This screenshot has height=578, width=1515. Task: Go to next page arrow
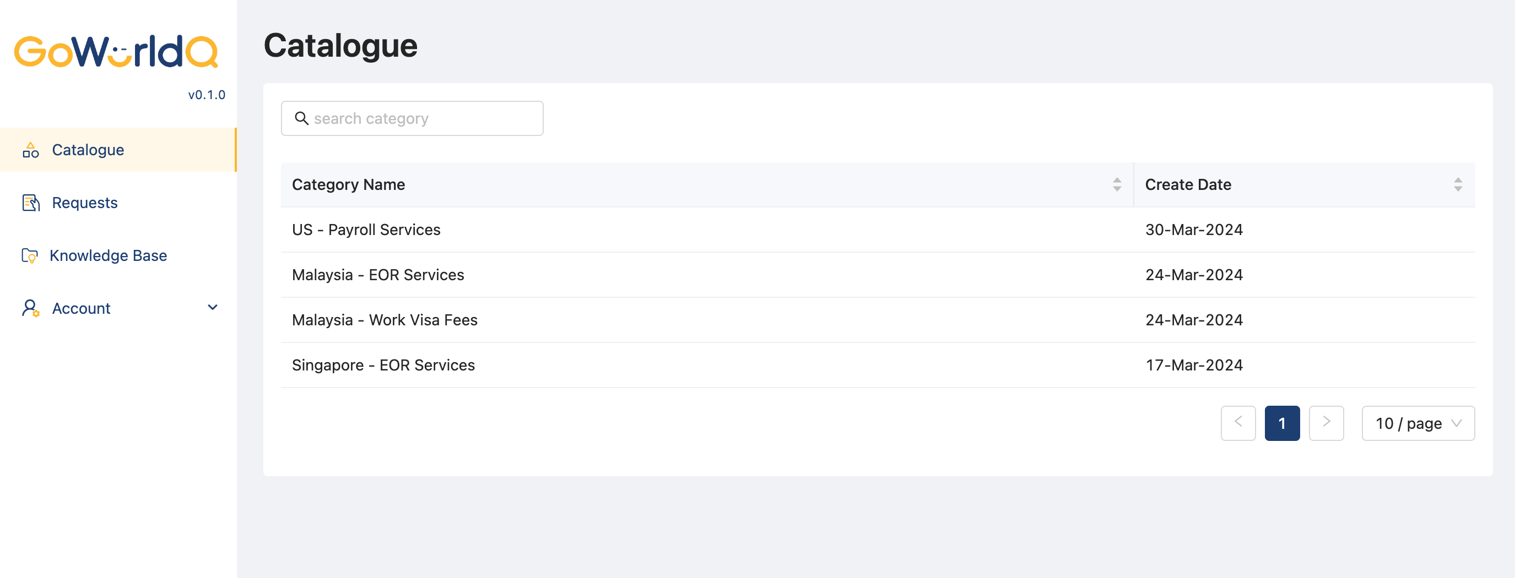[1326, 423]
